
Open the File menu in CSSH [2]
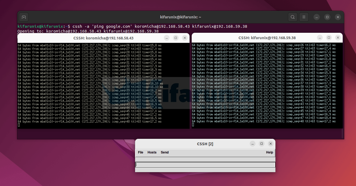(x=141, y=152)
